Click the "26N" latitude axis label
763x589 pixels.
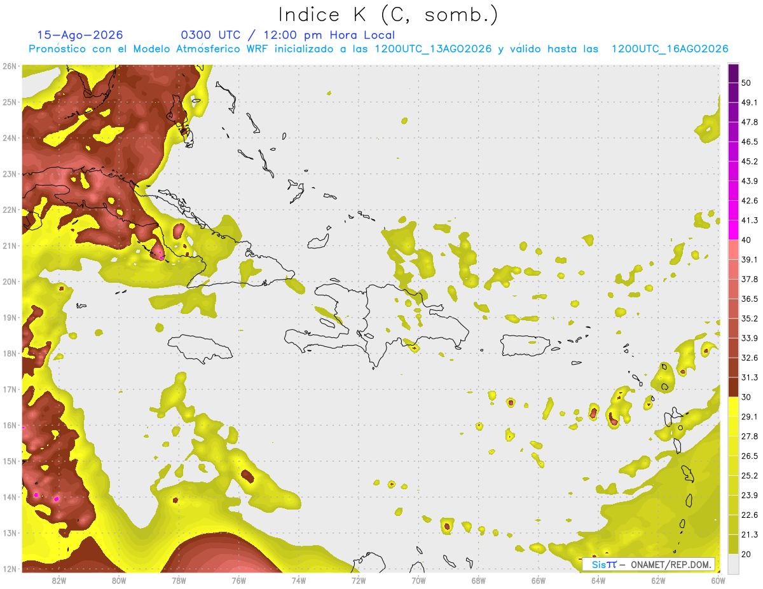10,66
